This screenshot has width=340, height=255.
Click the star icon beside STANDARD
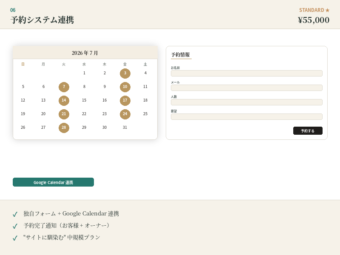327,10
